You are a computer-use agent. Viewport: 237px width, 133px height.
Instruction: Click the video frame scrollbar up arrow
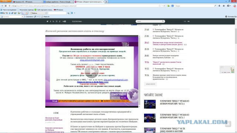click(x=139, y=36)
